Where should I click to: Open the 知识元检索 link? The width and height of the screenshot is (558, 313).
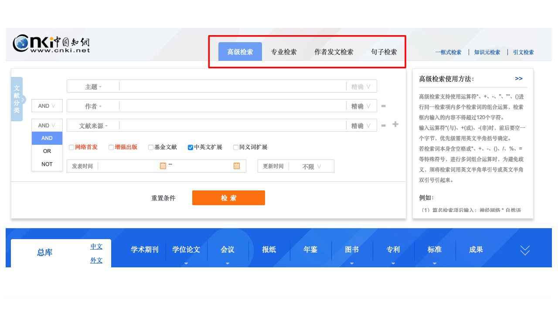click(487, 53)
